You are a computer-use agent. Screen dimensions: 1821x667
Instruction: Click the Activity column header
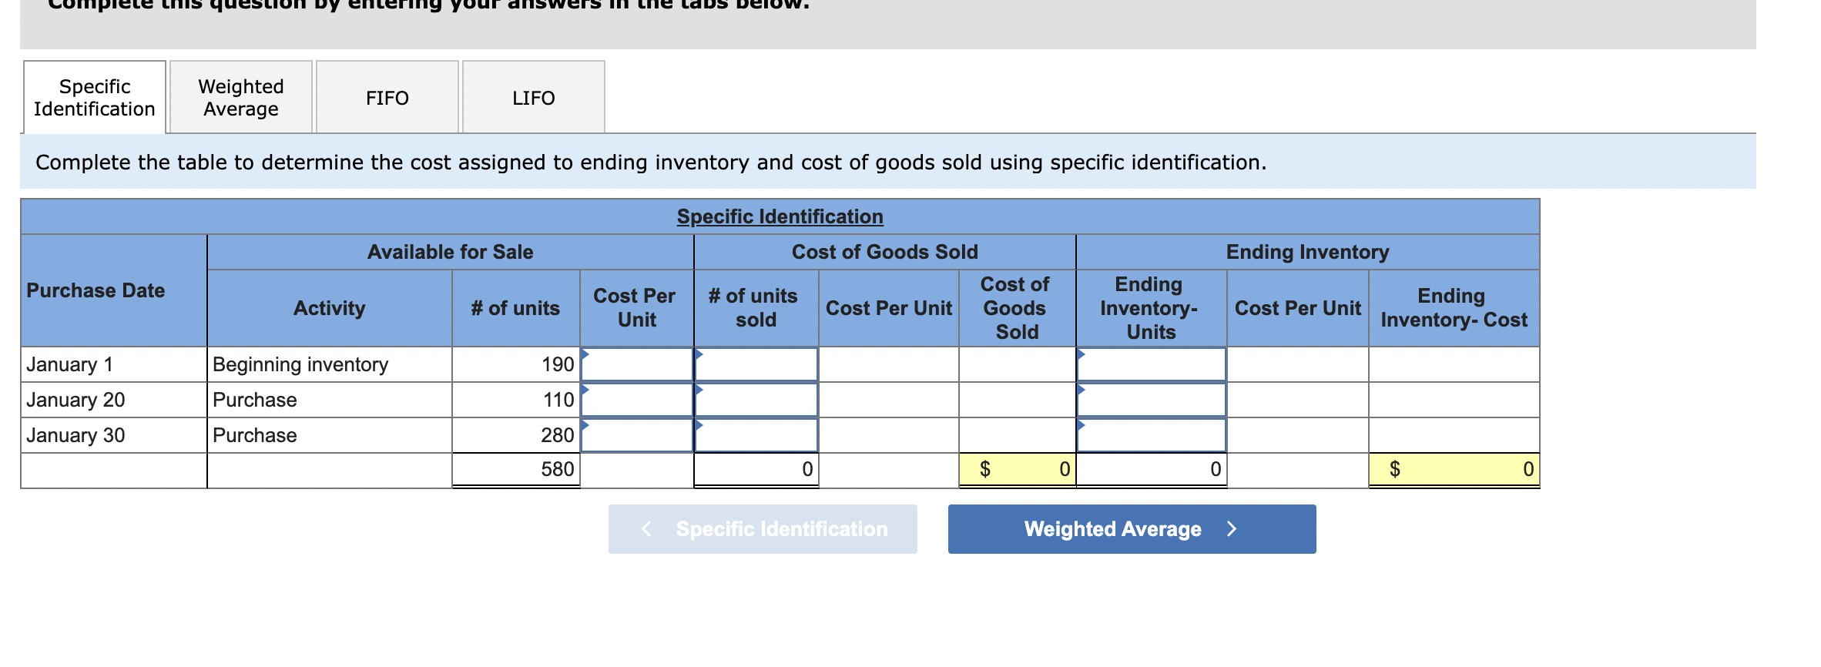click(330, 308)
